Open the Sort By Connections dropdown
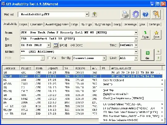Viewport: 167px width, 125px height. click(x=104, y=58)
